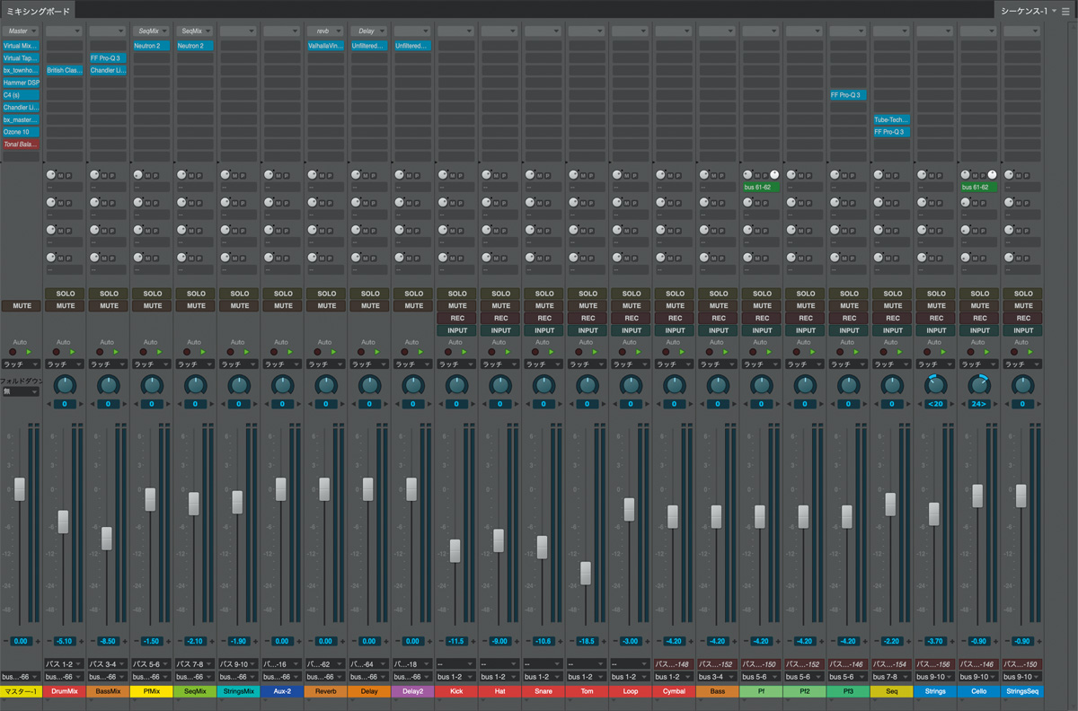Click the automation play arrow on StringsSeq track
1078x711 pixels.
coord(1030,352)
